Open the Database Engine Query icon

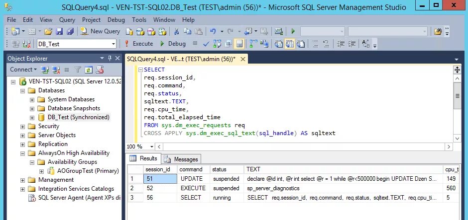point(129,31)
